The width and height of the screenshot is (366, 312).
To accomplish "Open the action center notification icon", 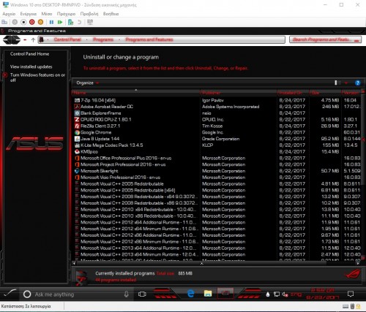I will (x=351, y=294).
